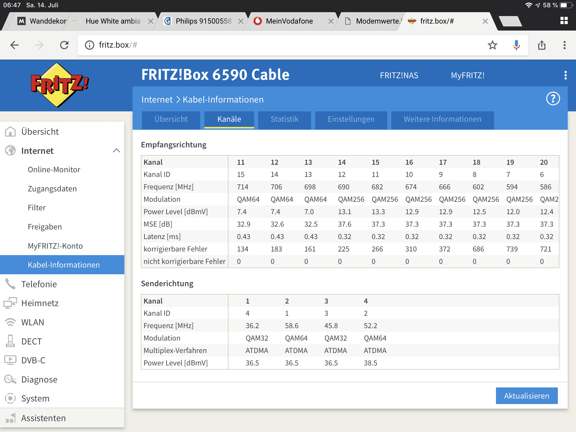Click Internet breadcrumb link

tap(157, 99)
